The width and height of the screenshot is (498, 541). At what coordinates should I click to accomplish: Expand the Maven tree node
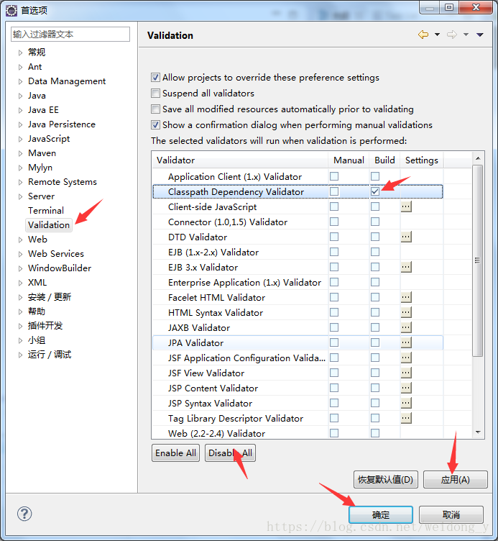[x=20, y=153]
